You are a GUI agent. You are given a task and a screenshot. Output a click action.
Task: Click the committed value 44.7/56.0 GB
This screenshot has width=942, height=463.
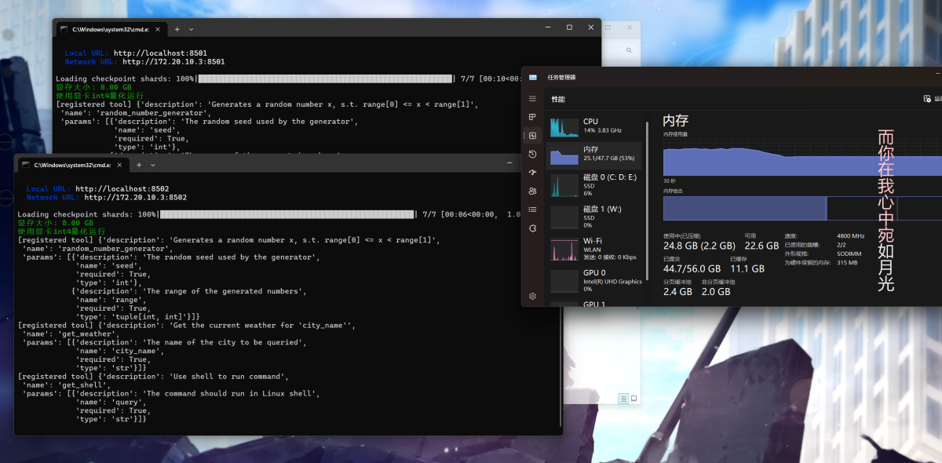pyautogui.click(x=692, y=268)
